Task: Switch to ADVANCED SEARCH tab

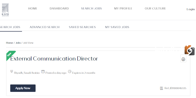Action: click(45, 27)
